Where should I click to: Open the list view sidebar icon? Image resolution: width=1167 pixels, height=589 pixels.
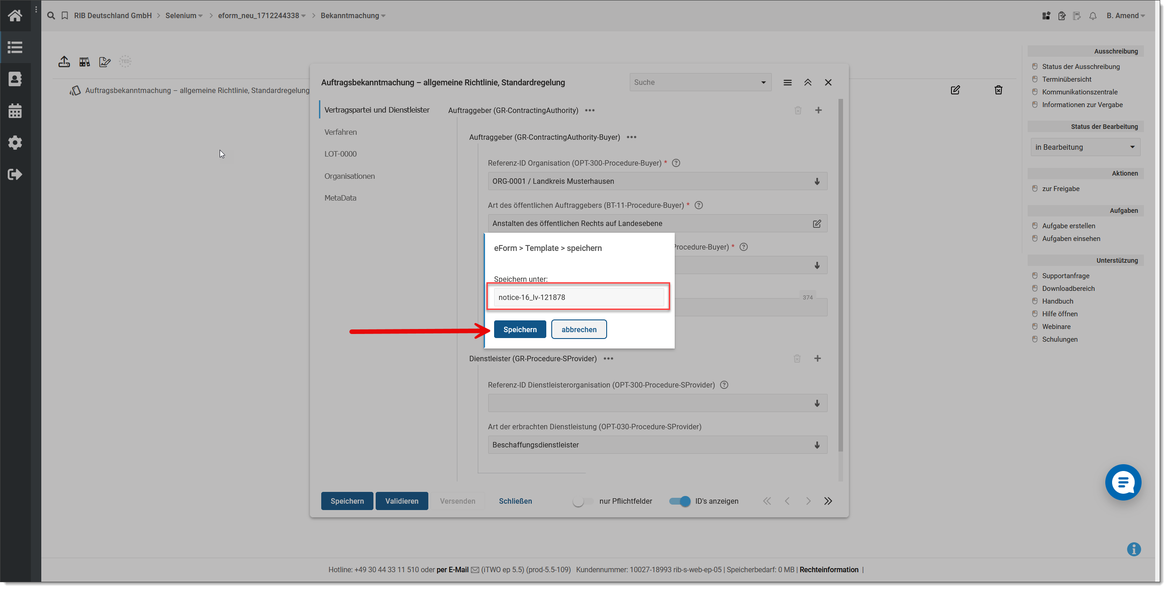pyautogui.click(x=15, y=47)
